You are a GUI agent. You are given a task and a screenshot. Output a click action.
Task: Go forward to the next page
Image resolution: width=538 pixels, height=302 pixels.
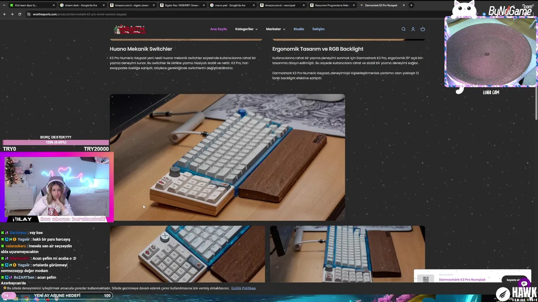coord(12,14)
